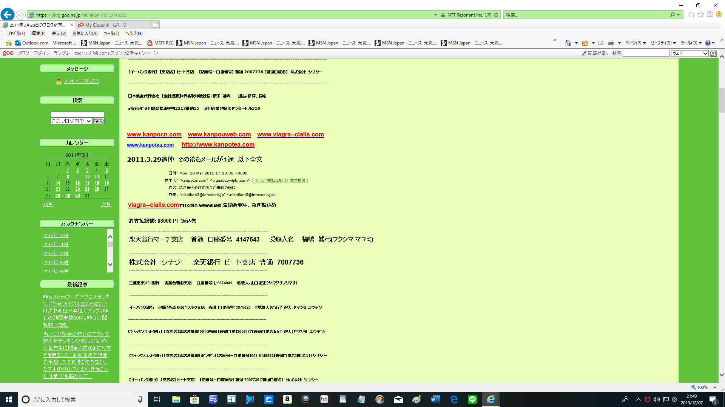Image resolution: width=725 pixels, height=407 pixels.
Task: Click the Windows taskbar search box
Action: point(82,399)
